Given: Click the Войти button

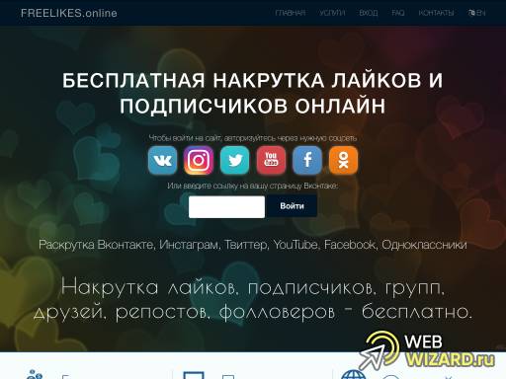Looking at the screenshot, I should [x=292, y=206].
